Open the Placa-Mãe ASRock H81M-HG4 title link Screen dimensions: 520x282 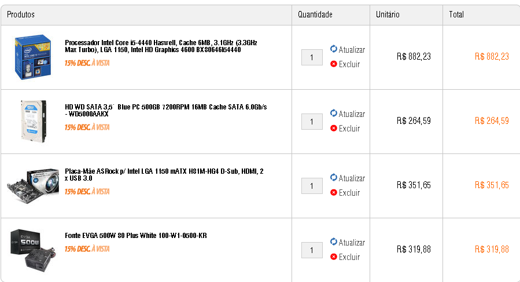tap(164, 175)
